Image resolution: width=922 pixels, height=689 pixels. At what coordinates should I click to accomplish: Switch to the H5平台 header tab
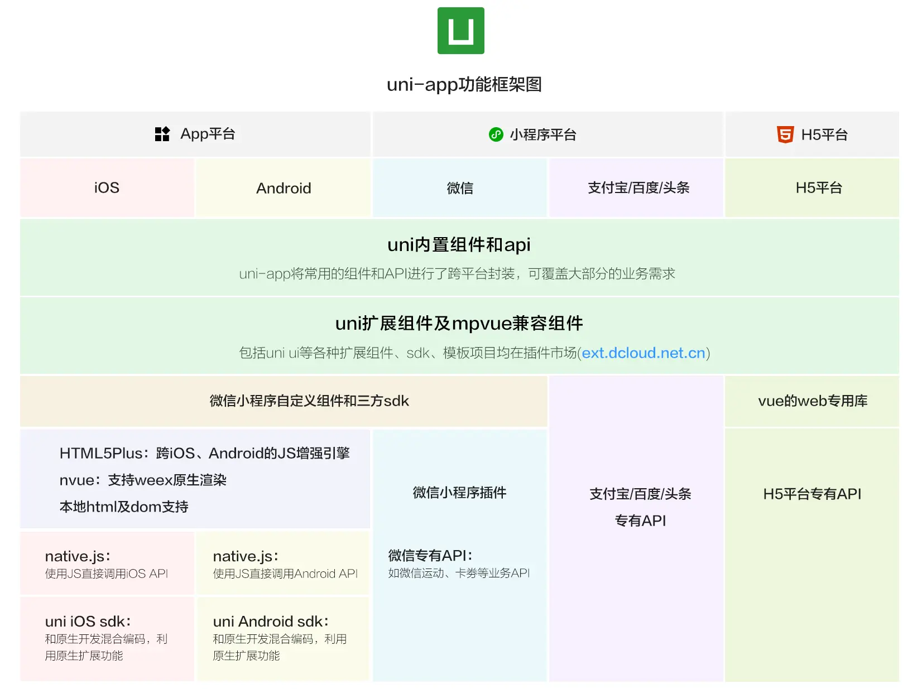[812, 134]
